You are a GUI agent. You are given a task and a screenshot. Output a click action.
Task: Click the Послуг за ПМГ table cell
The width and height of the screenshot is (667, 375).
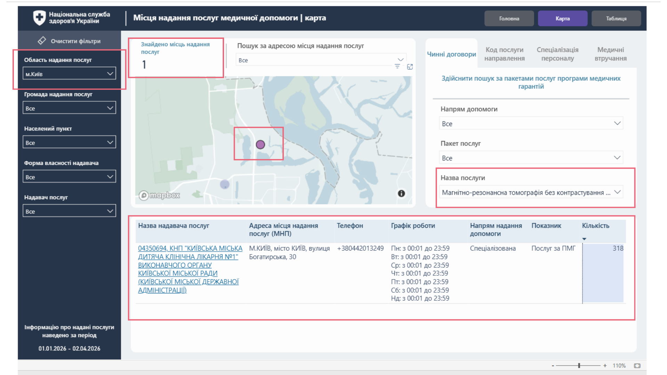pos(553,248)
